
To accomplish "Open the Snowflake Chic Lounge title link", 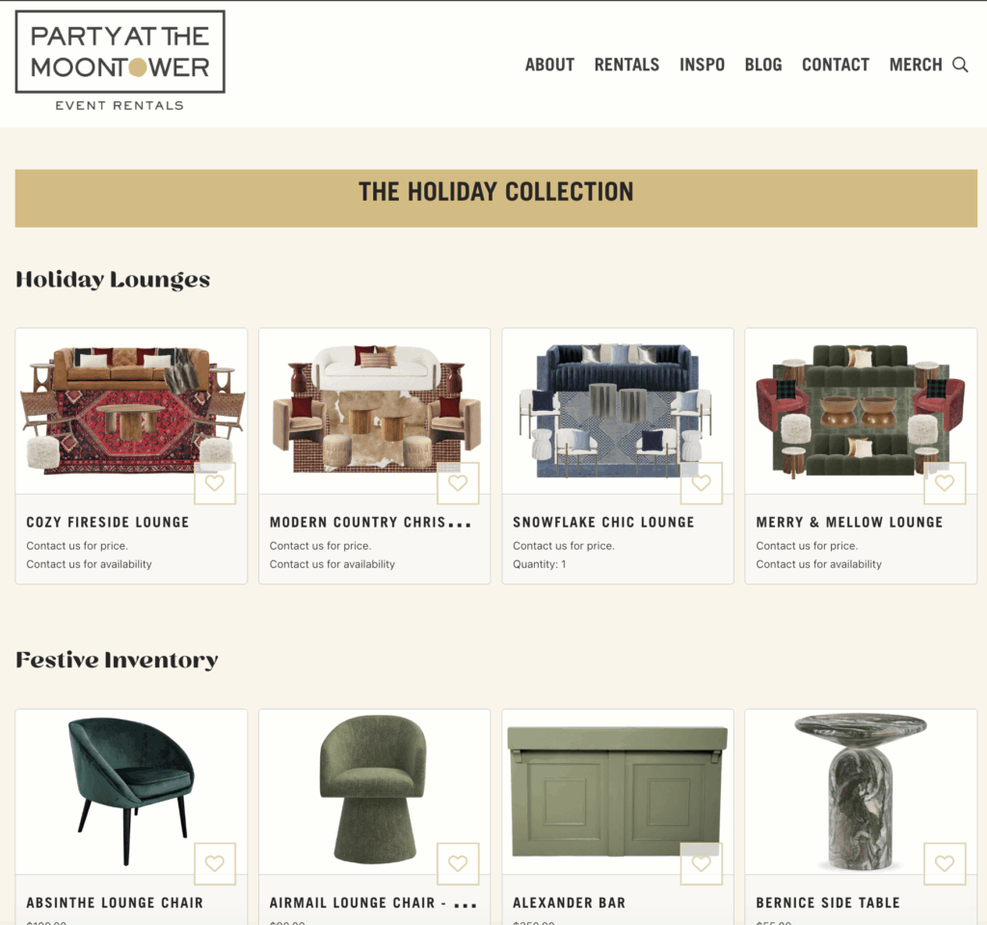I will pyautogui.click(x=603, y=523).
